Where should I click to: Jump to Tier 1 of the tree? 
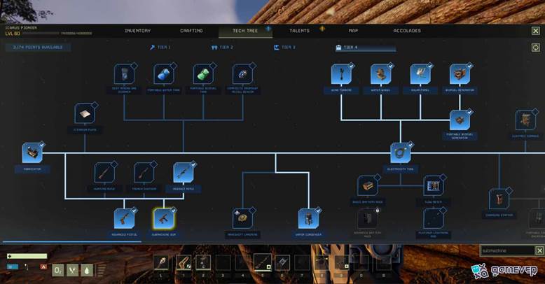[x=160, y=48]
